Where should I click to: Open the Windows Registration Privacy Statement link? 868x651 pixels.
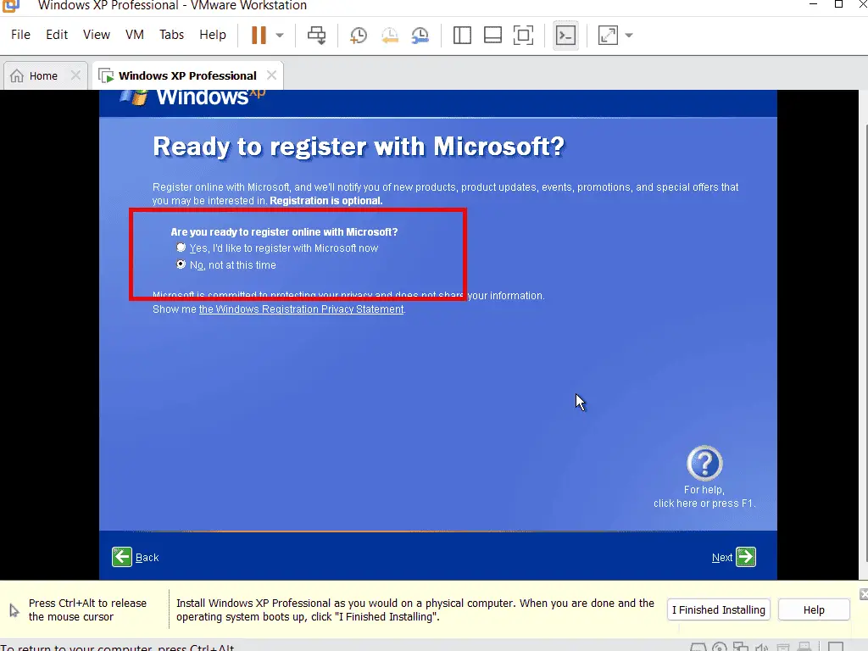point(301,309)
